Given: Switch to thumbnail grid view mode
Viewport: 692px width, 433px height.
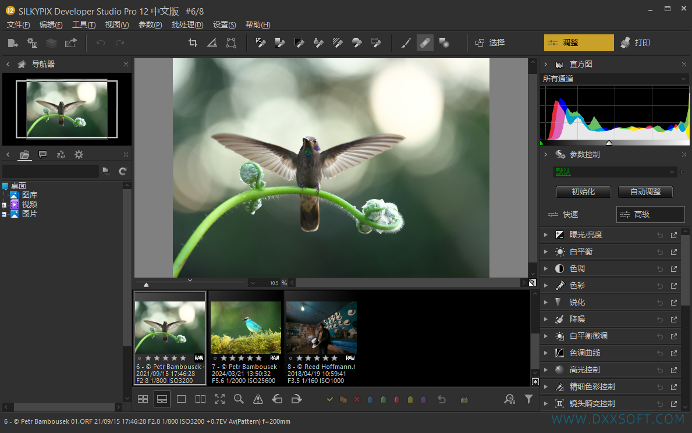Looking at the screenshot, I should [143, 399].
